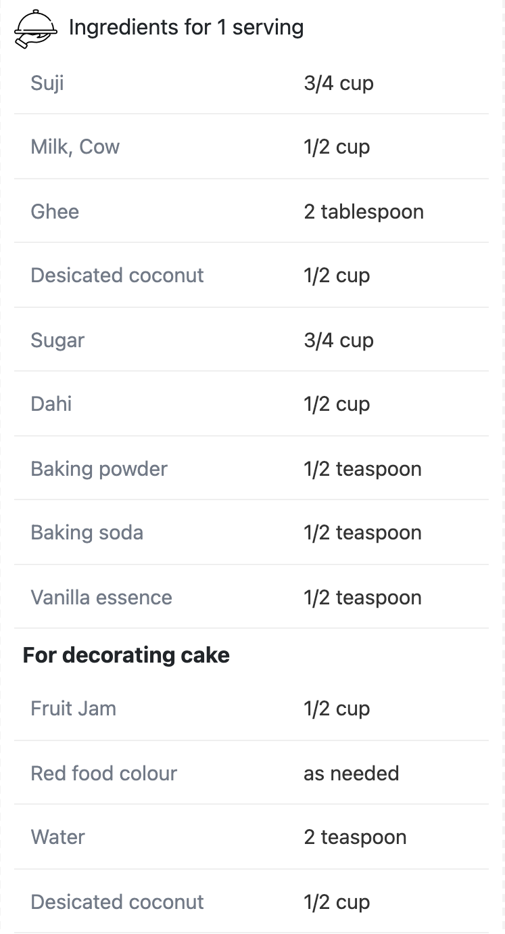The height and width of the screenshot is (934, 505).
Task: Open the Dahi ingredient
Action: (x=51, y=404)
